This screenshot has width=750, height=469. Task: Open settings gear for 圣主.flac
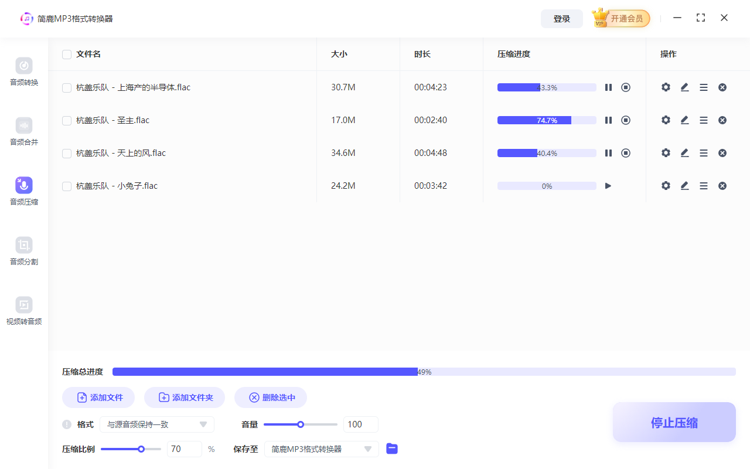666,120
